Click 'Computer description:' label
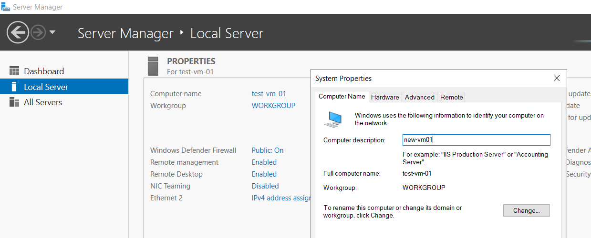The height and width of the screenshot is (238, 591). pyautogui.click(x=354, y=140)
